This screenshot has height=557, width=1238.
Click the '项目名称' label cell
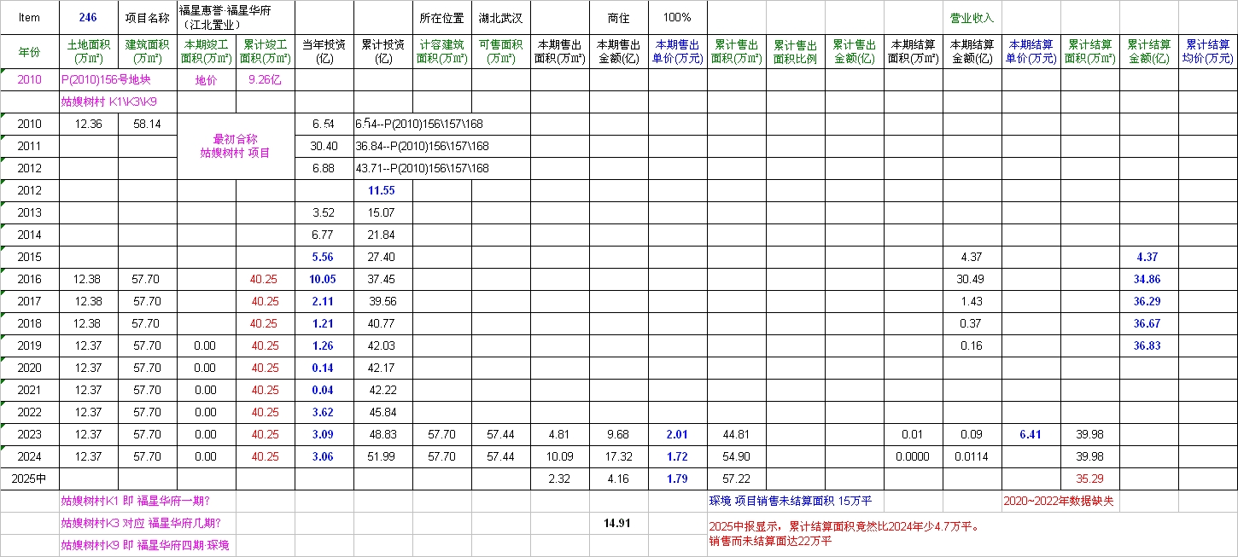click(x=148, y=17)
